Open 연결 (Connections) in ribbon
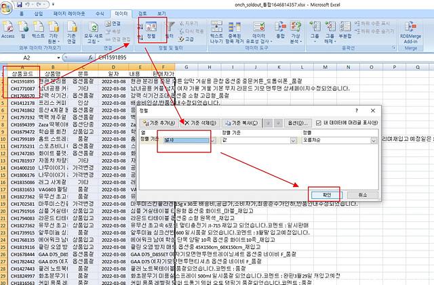434x285 pixels. [113, 24]
